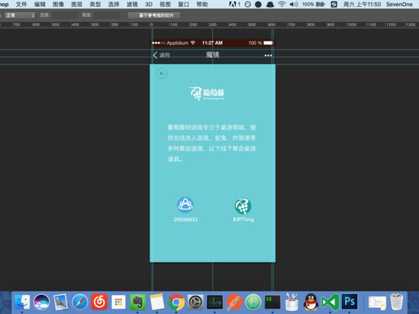
Task: Click the circled back arrow in mockup
Action: coord(162,73)
